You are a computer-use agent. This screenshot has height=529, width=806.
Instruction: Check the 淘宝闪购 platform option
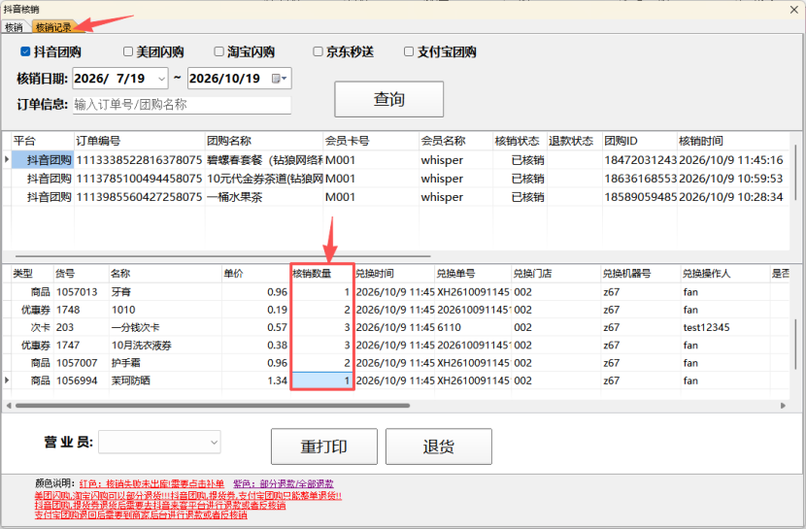click(x=218, y=51)
